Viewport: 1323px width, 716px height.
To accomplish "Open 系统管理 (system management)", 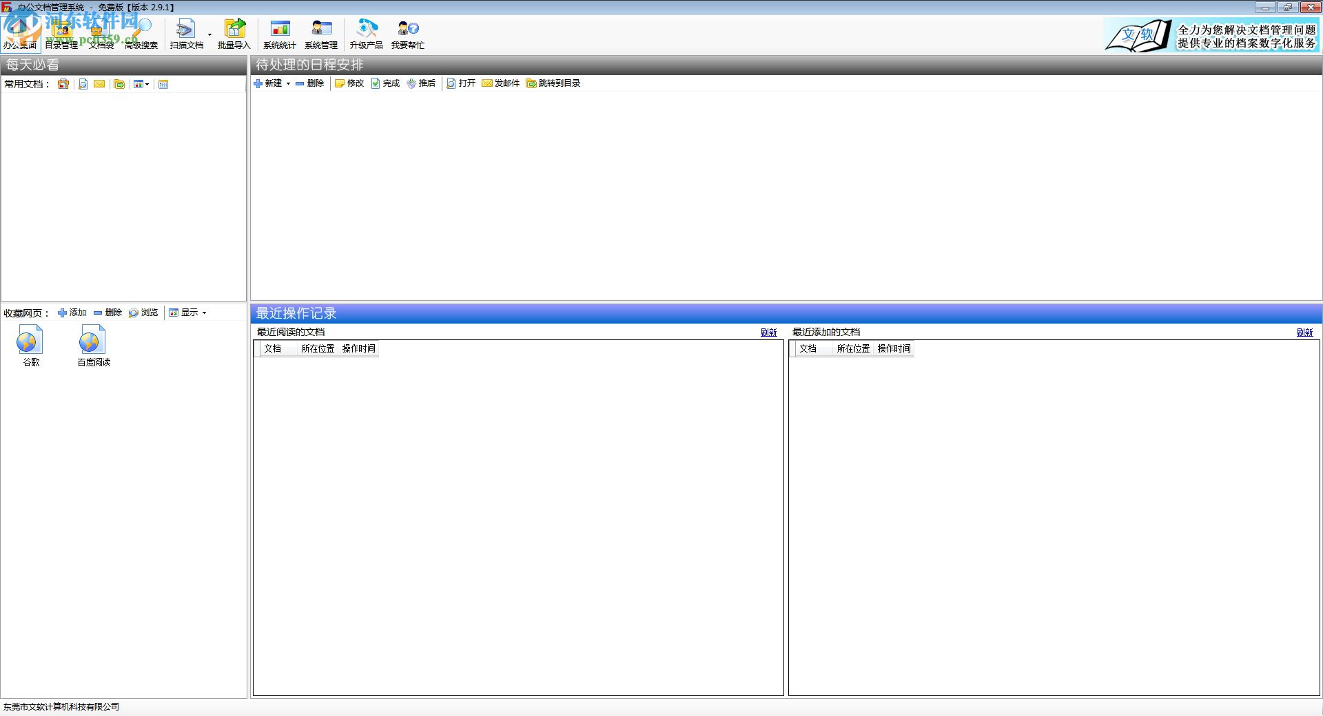I will click(x=321, y=34).
